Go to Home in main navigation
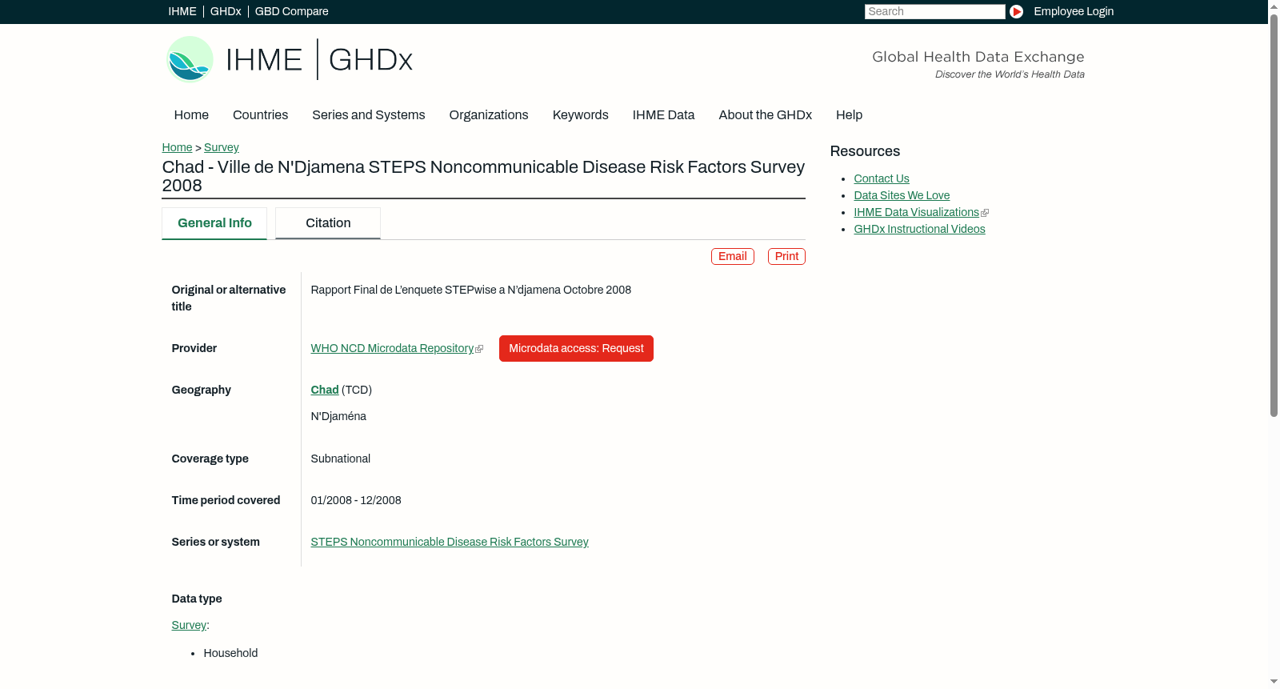This screenshot has width=1280, height=689. pyautogui.click(x=191, y=115)
